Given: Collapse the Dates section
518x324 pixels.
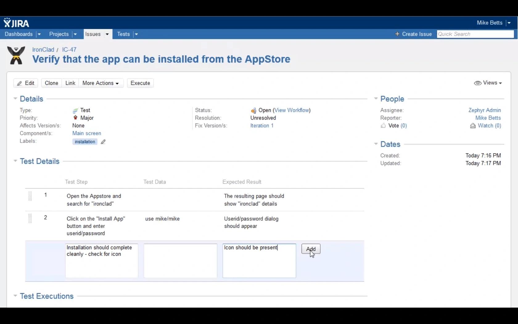Looking at the screenshot, I should [x=376, y=144].
